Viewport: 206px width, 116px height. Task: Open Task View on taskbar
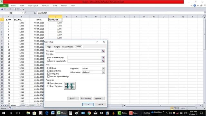[x=18, y=113]
